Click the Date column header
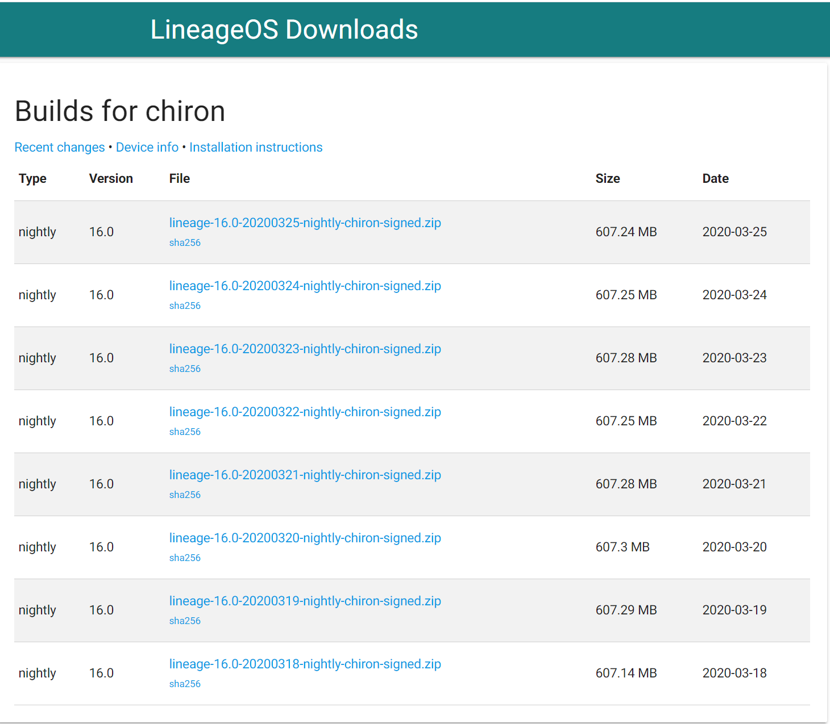This screenshot has width=830, height=724. [716, 179]
